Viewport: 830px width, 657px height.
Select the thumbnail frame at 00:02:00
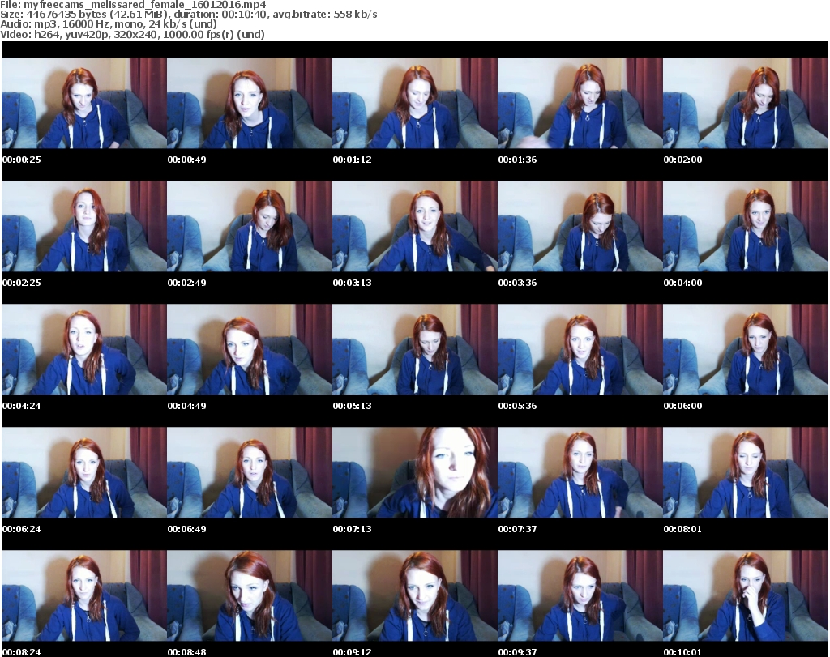coord(746,103)
